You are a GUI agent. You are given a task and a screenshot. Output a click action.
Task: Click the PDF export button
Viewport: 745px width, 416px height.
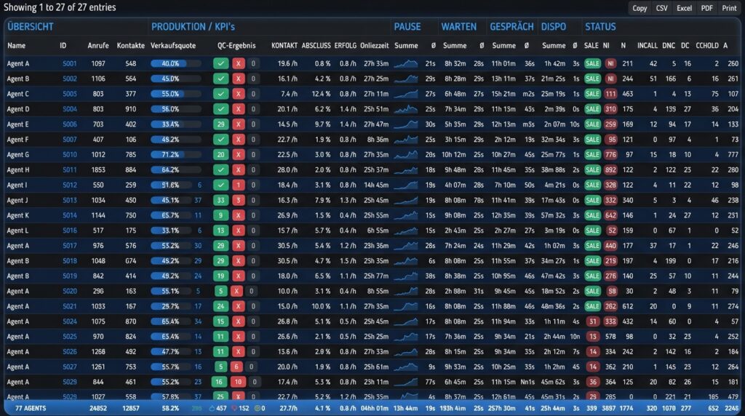[706, 8]
